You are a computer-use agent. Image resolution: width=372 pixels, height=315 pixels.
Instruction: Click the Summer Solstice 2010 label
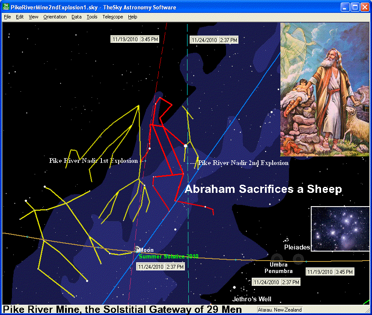tap(168, 256)
